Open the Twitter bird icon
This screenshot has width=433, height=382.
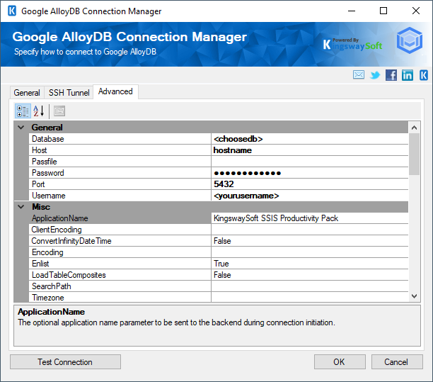(x=375, y=75)
